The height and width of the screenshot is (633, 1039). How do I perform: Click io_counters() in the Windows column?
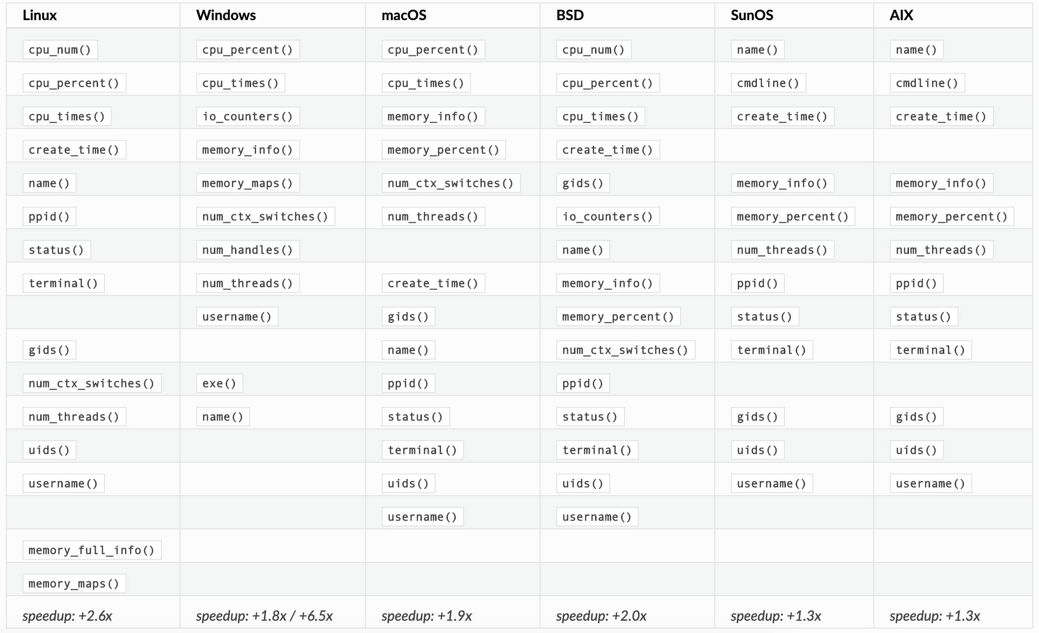tap(248, 116)
